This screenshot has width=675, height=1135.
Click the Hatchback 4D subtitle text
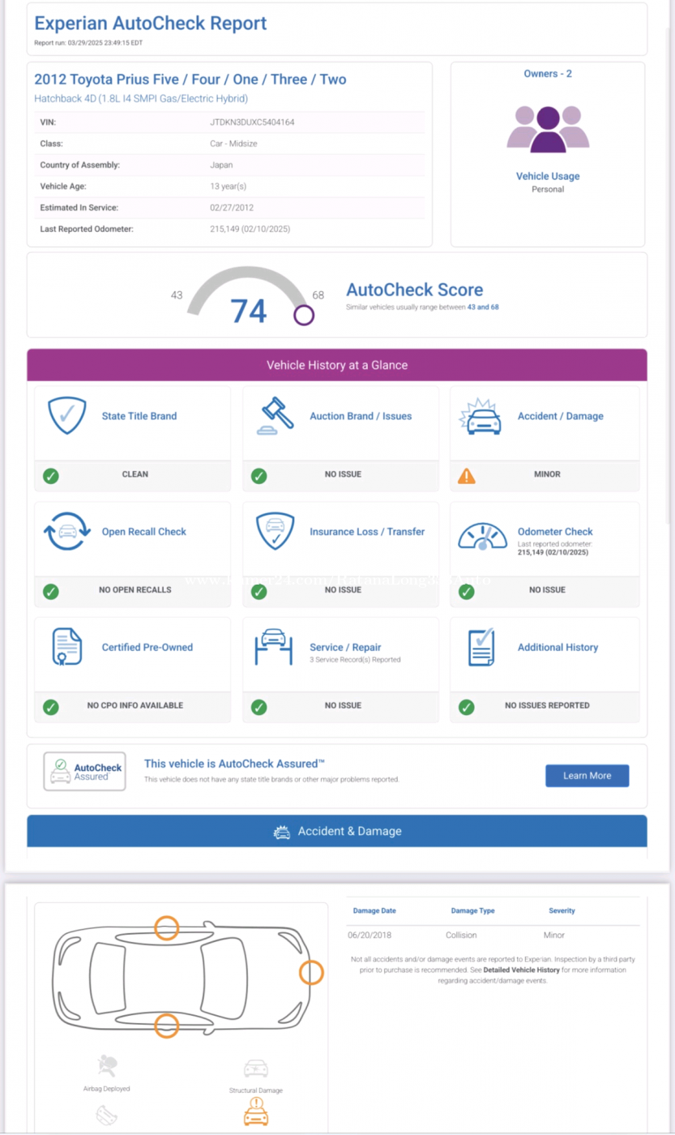(x=141, y=99)
